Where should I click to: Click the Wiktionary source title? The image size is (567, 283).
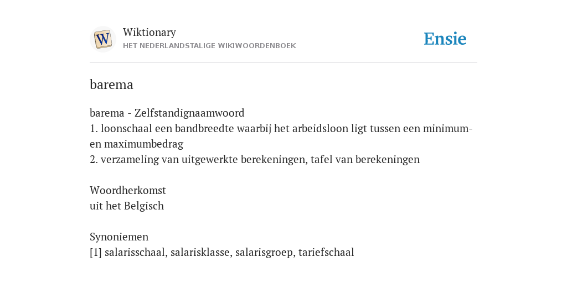coord(150,32)
